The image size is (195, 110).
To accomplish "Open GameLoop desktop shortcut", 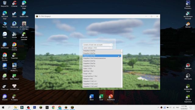I will pos(14,25).
